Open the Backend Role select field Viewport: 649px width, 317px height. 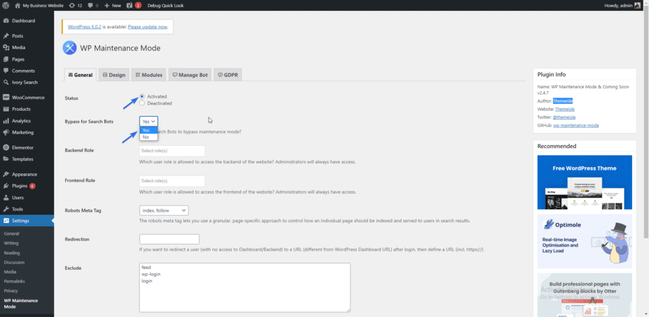(172, 151)
